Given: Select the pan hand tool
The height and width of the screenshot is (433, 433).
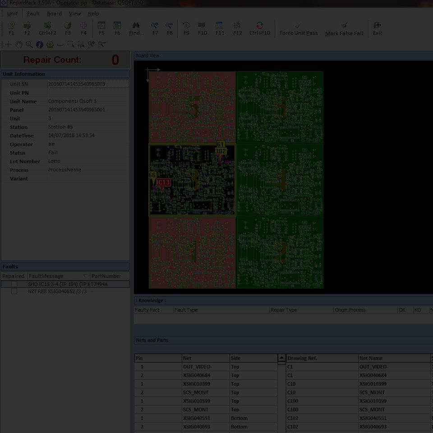Looking at the screenshot, I should (x=18, y=45).
